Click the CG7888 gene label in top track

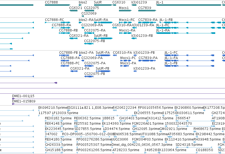[51, 2]
